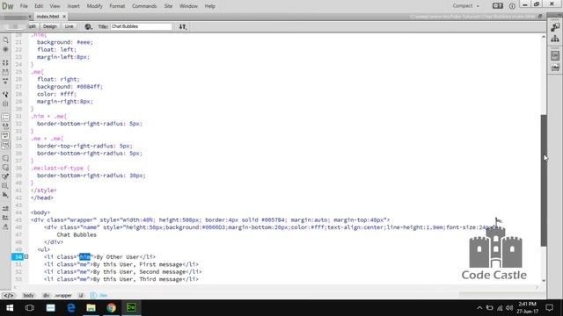This screenshot has width=563, height=316.
Task: Open the Insert menu
Action: (73, 6)
